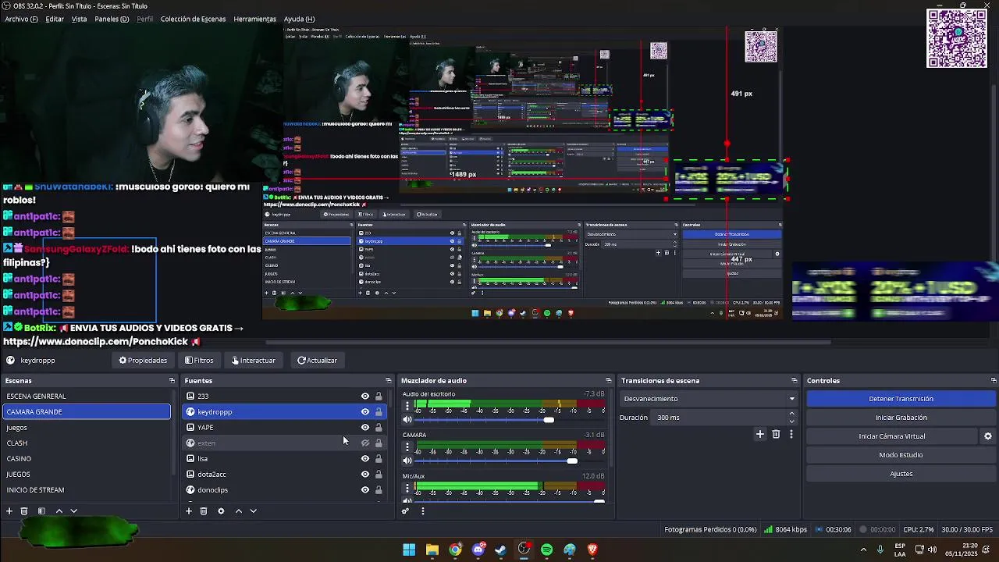Screen dimensions: 999x562
Task: Click Interactuar button
Action: 254,361
